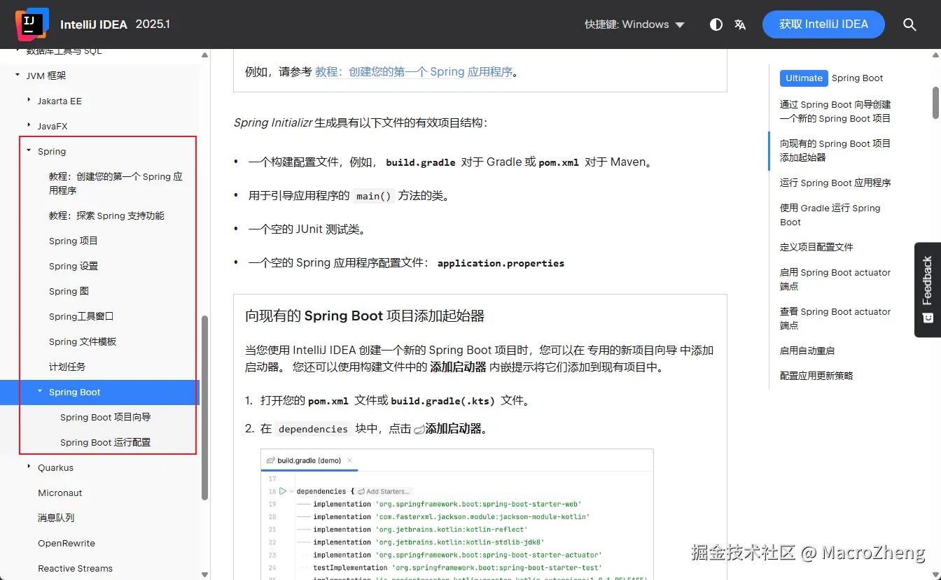941x580 pixels.
Task: Open the OpenRewrite sidebar page
Action: pyautogui.click(x=67, y=543)
